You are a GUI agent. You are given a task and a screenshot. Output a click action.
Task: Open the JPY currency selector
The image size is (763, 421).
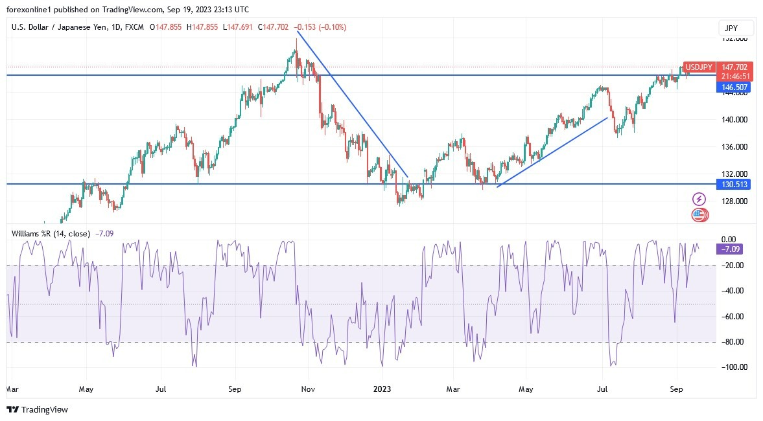(736, 28)
